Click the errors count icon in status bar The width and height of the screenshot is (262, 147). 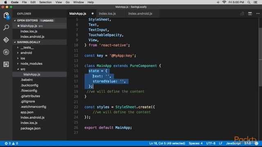click(x=6, y=143)
